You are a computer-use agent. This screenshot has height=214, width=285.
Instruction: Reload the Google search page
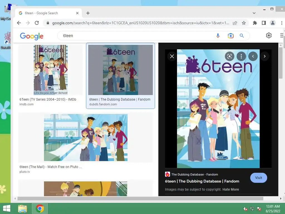(x=37, y=23)
